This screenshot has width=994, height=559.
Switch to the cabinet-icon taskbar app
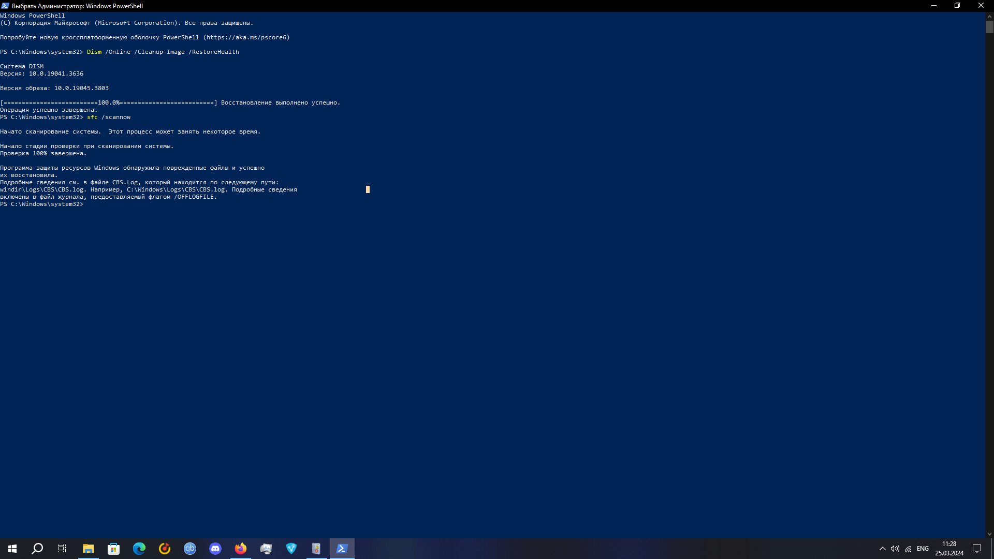(x=316, y=549)
